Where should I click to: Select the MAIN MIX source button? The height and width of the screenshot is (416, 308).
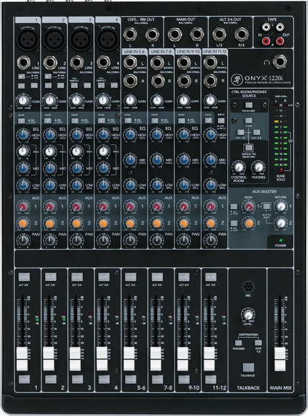(249, 105)
